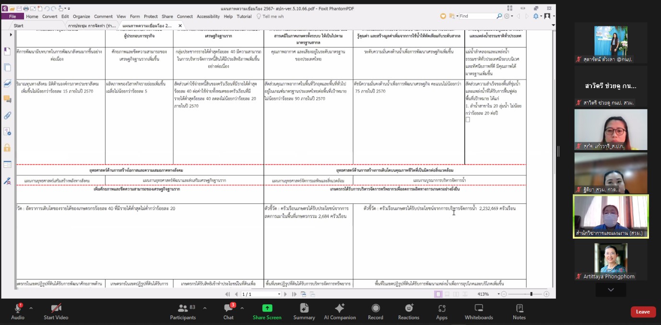Click the zoom out minus button
This screenshot has width=661, height=325.
point(504,294)
